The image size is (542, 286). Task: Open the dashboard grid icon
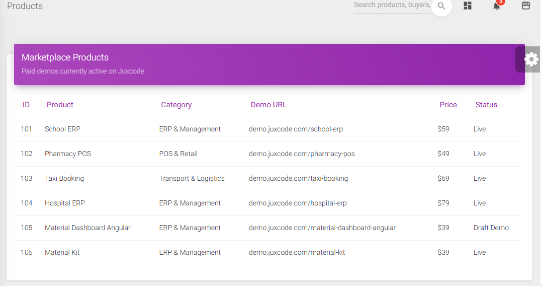[468, 6]
